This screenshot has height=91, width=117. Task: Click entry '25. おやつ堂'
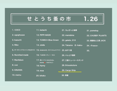coord(67,50)
